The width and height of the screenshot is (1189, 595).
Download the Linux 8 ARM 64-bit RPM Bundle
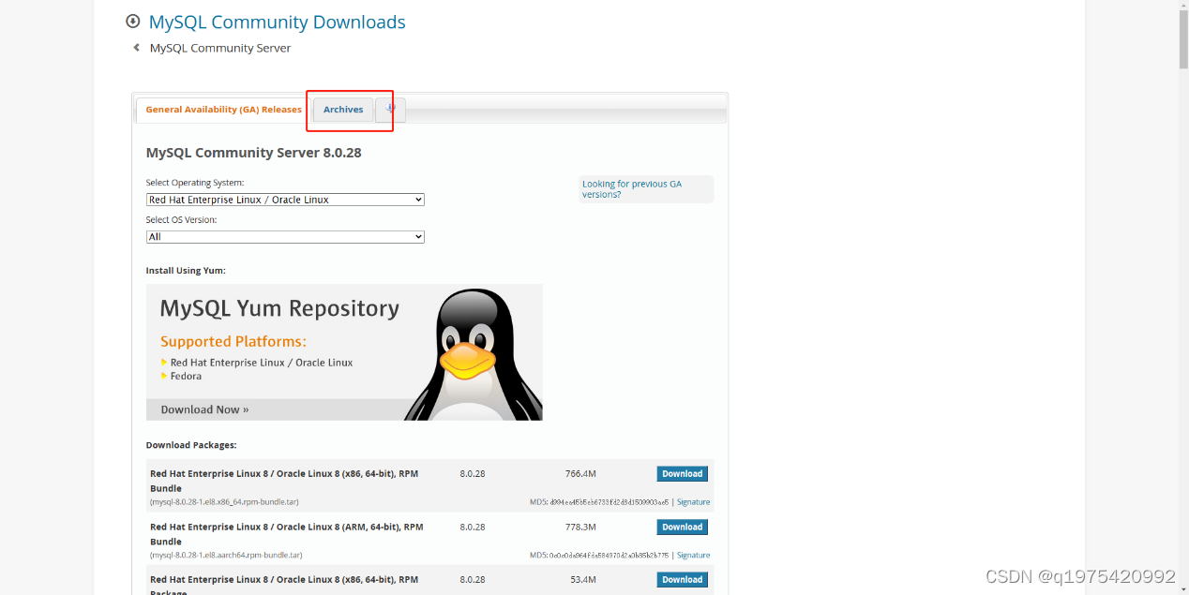coord(682,527)
